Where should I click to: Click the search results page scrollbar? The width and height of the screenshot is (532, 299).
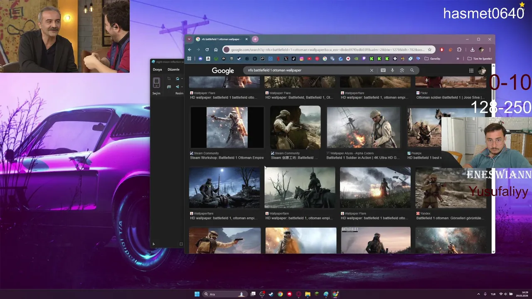click(493, 158)
